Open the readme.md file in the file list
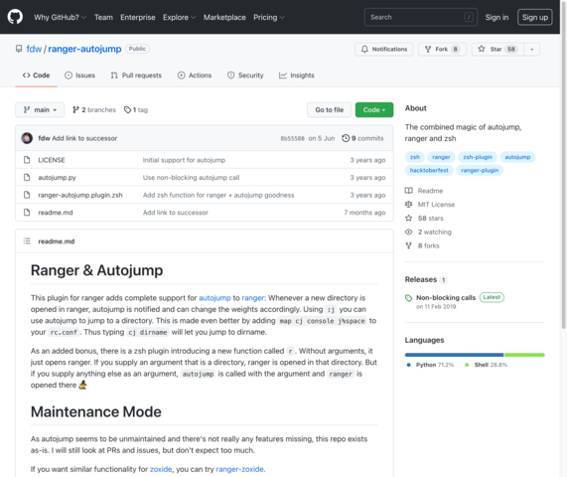The width and height of the screenshot is (567, 477). (56, 213)
